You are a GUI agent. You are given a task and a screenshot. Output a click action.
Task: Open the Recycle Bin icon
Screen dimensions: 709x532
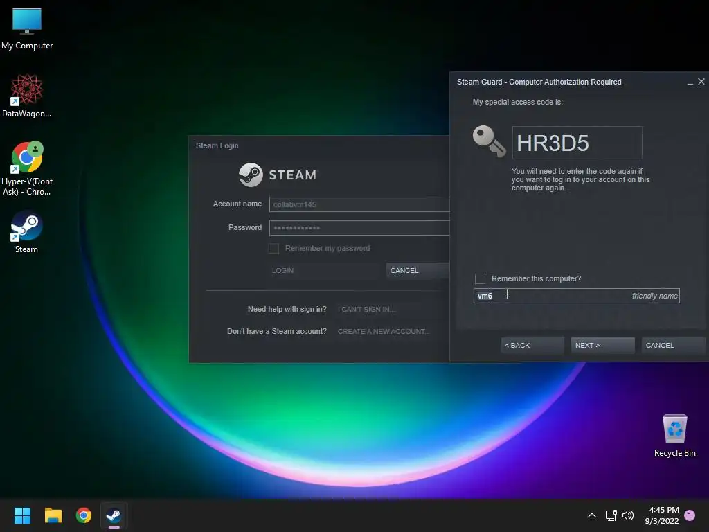coord(674,436)
